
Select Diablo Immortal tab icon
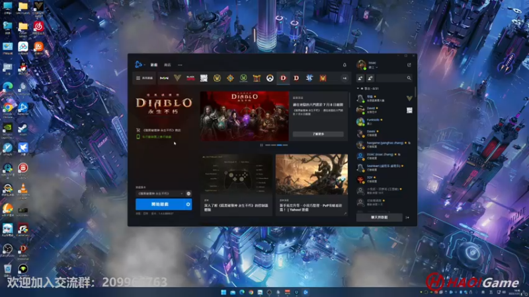click(283, 78)
